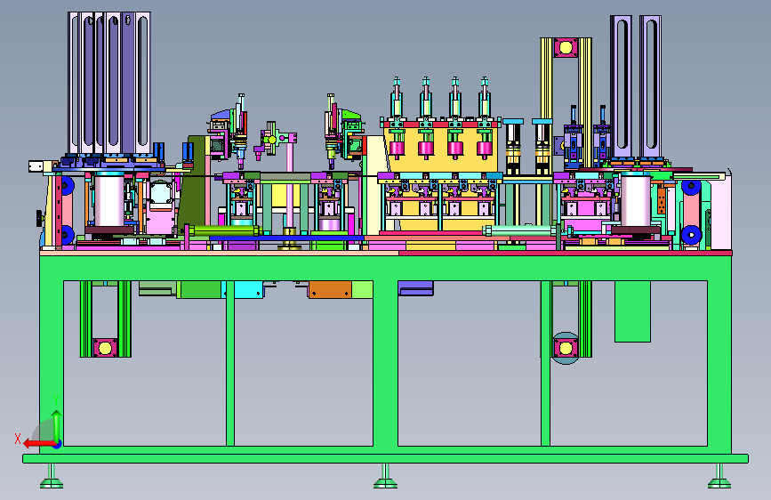Viewport: 771px width, 500px height.
Task: Click the red "X" axis label
Action: 18,439
